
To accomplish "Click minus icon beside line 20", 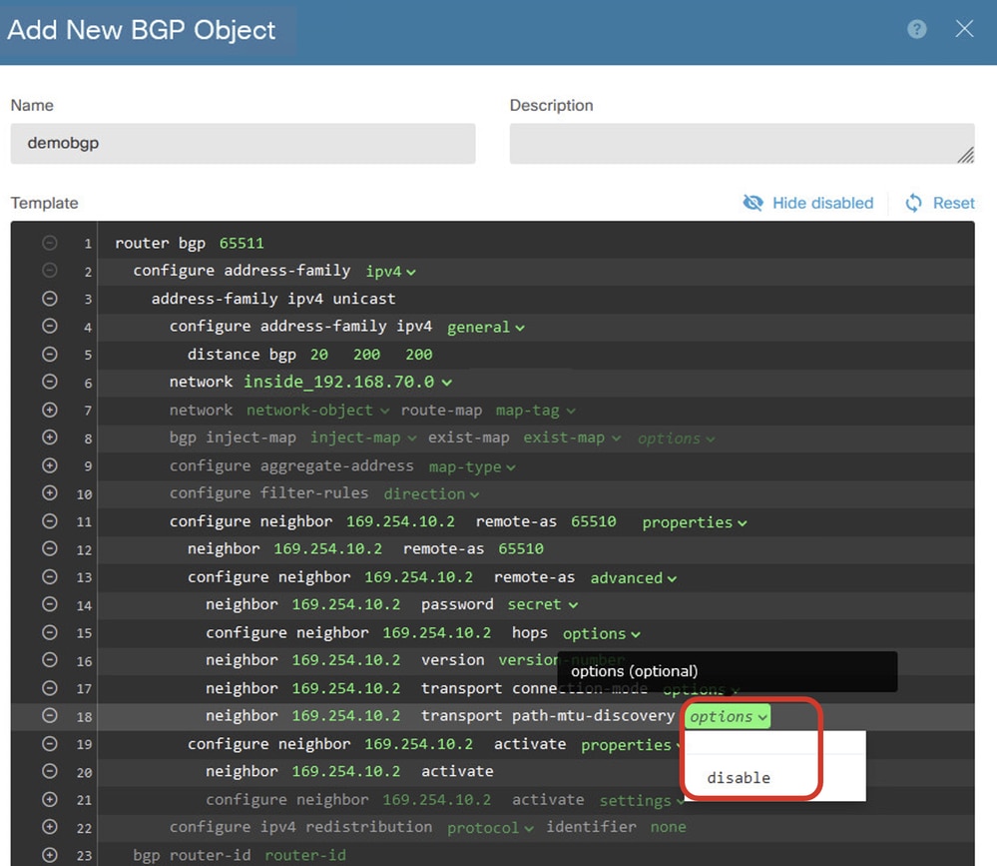I will coord(50,771).
